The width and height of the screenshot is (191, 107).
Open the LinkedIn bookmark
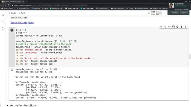(154, 8)
